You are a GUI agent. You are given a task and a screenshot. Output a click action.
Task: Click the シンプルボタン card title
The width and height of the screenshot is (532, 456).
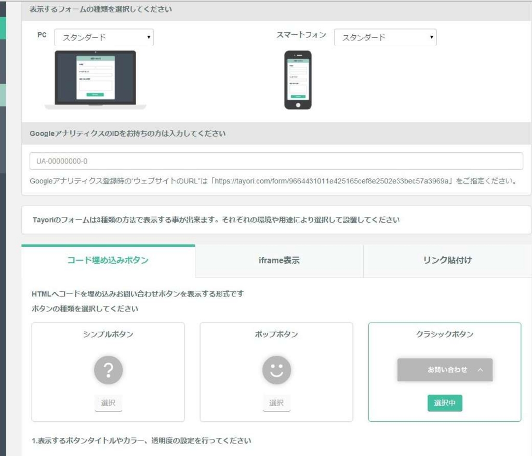click(108, 334)
